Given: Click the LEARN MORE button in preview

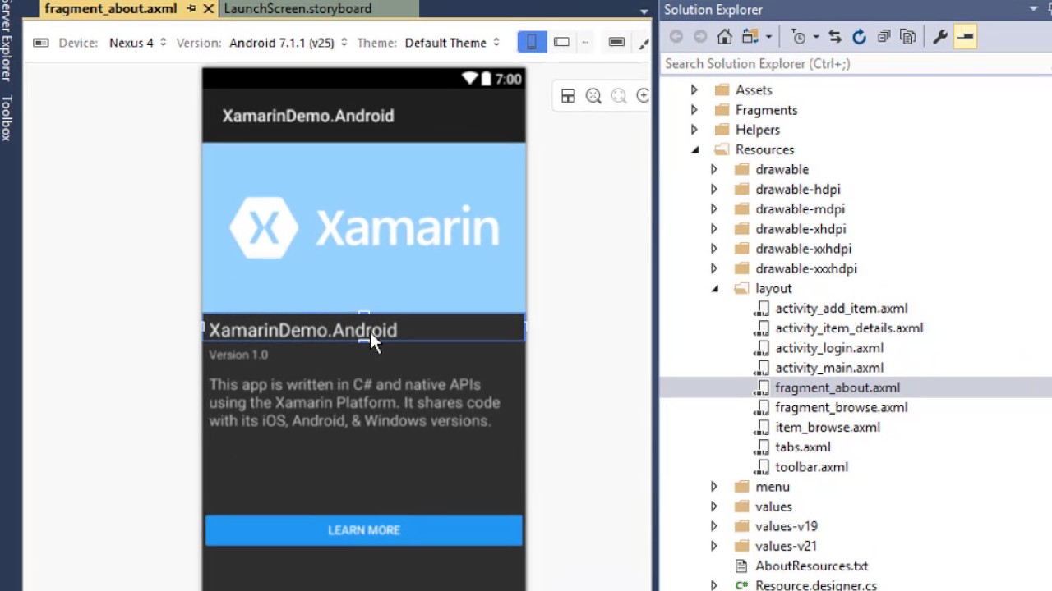Looking at the screenshot, I should point(364,530).
